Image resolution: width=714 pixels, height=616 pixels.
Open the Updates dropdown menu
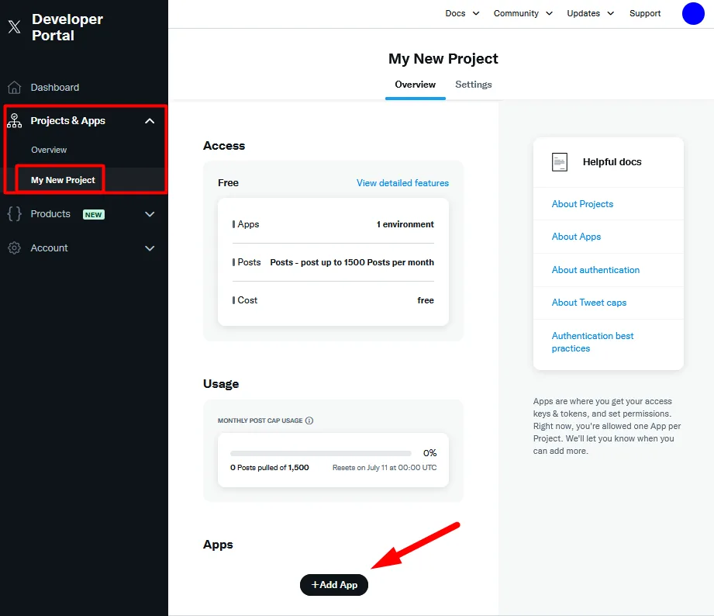coord(591,13)
